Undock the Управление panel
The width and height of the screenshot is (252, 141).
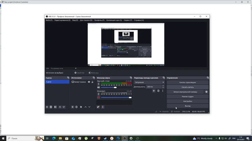(x=208, y=78)
